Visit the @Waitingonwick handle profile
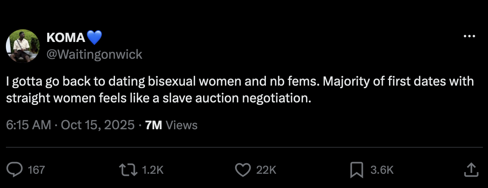Viewport: 488px width, 188px height. click(x=94, y=55)
